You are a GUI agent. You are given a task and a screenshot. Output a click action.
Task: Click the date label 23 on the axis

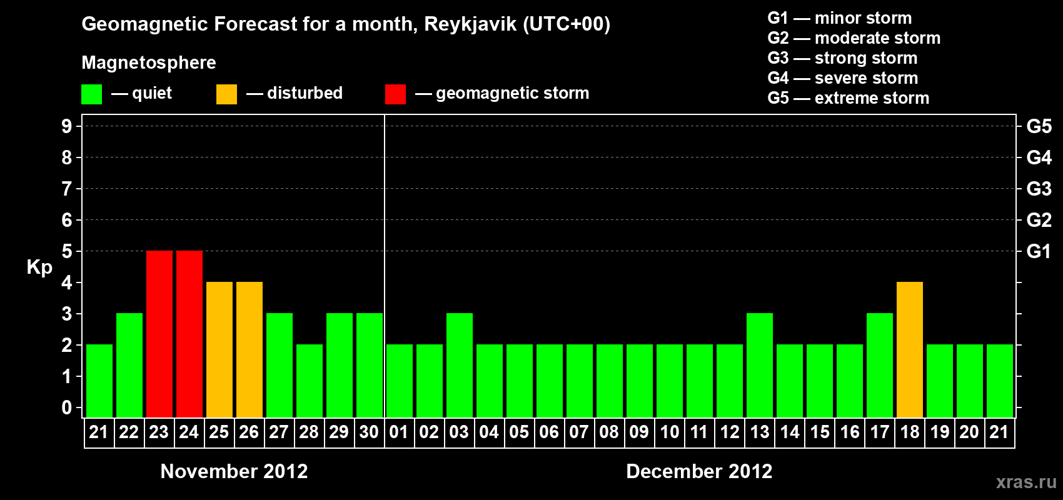point(159,432)
